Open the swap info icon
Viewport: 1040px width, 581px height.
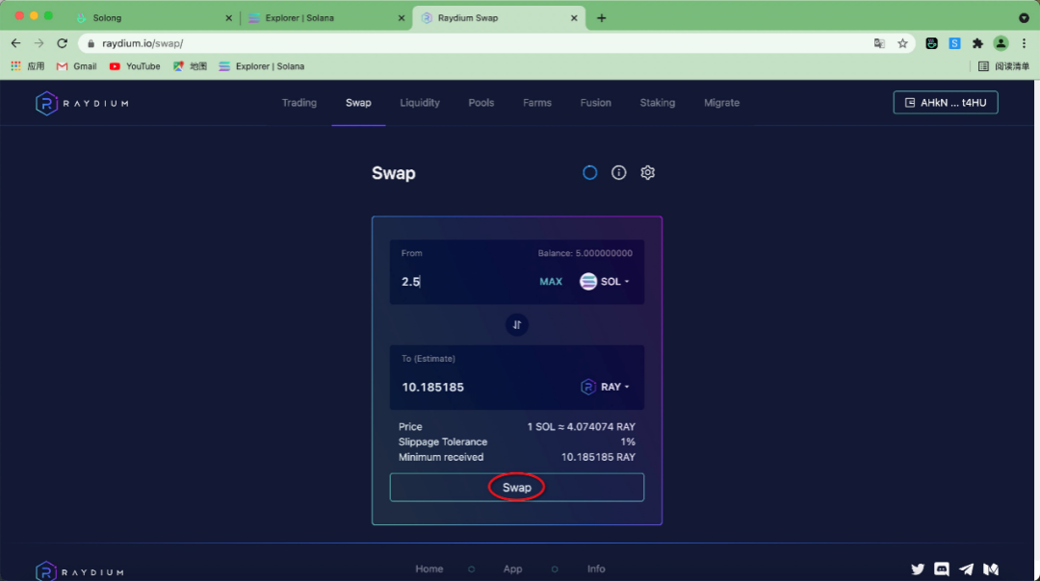[619, 173]
